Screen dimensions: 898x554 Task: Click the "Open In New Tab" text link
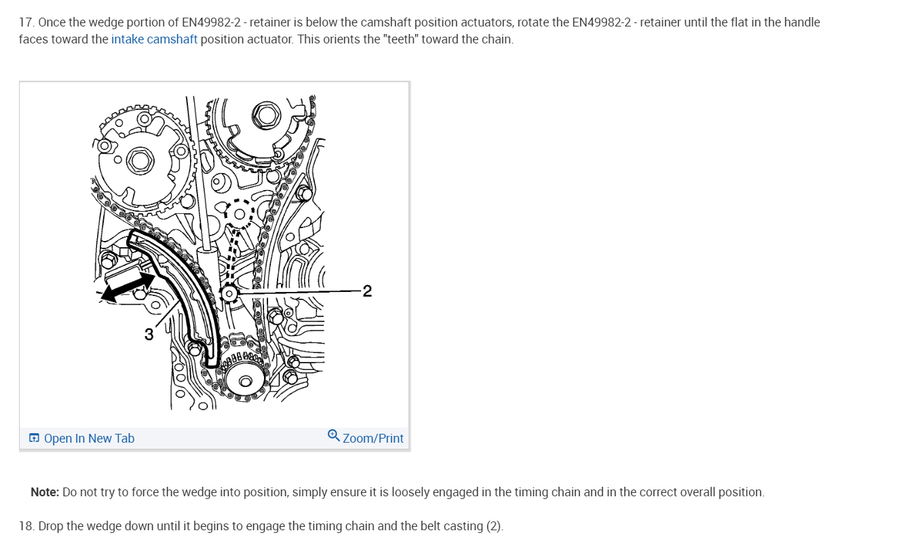click(x=89, y=439)
